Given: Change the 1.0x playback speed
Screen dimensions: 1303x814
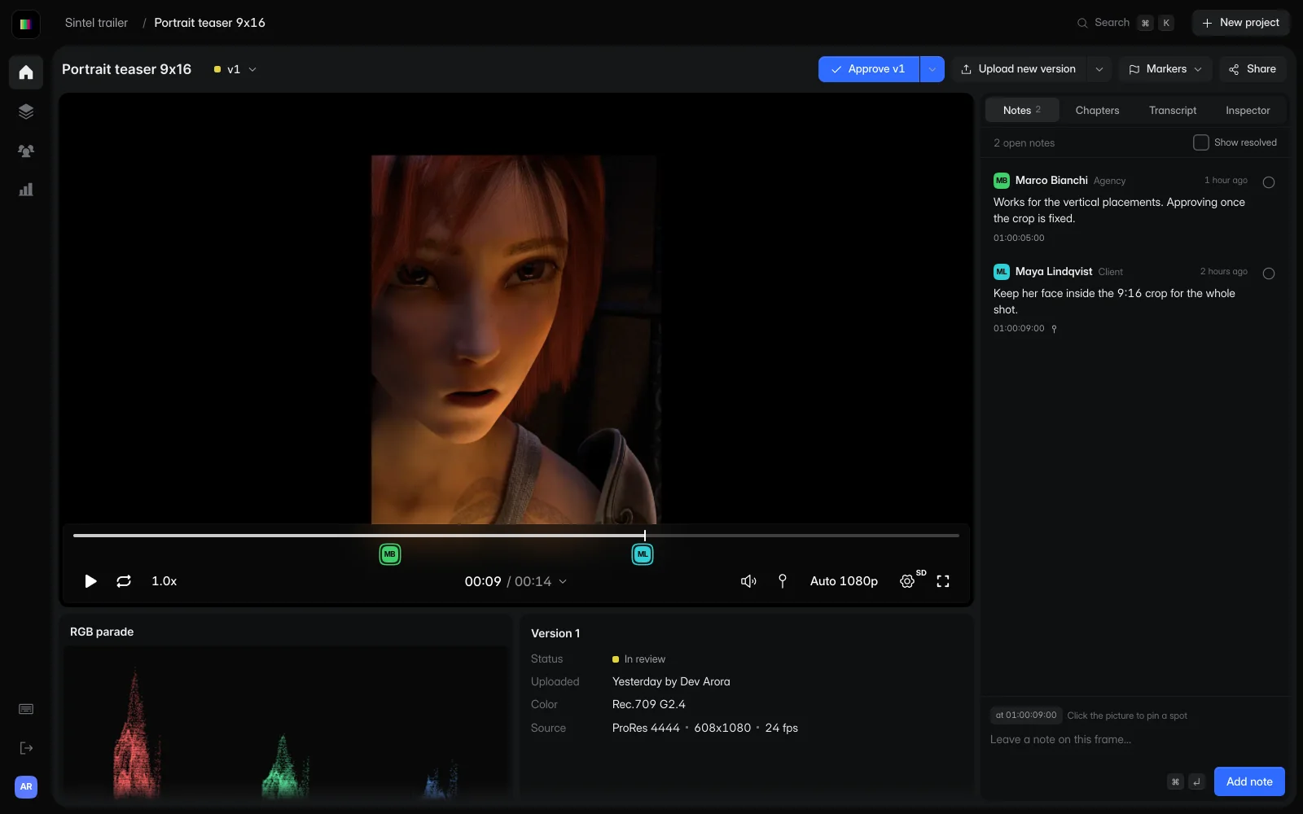Looking at the screenshot, I should coord(165,581).
